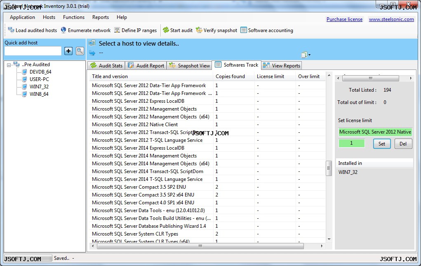Screen dimensions: 421x266
Task: Click the WIN8_64 computer icon
Action: click(x=24, y=94)
